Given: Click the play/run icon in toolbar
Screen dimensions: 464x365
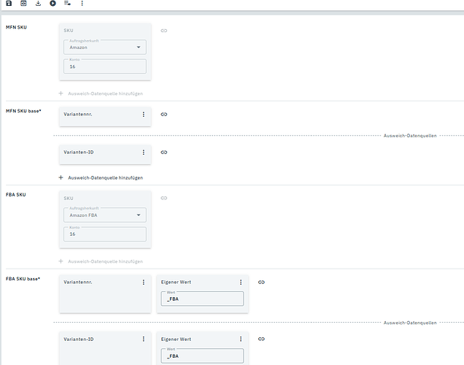Looking at the screenshot, I should click(x=53, y=4).
